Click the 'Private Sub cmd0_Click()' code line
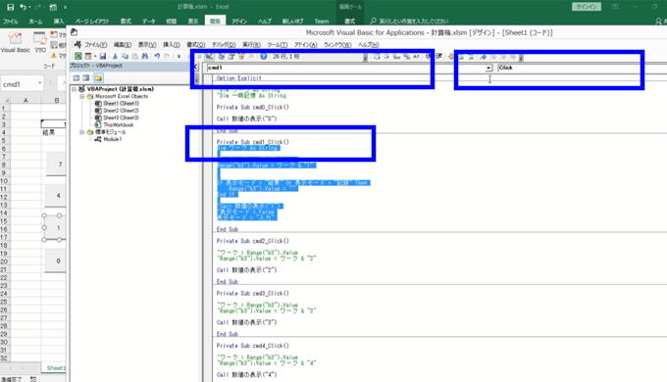 pos(253,107)
